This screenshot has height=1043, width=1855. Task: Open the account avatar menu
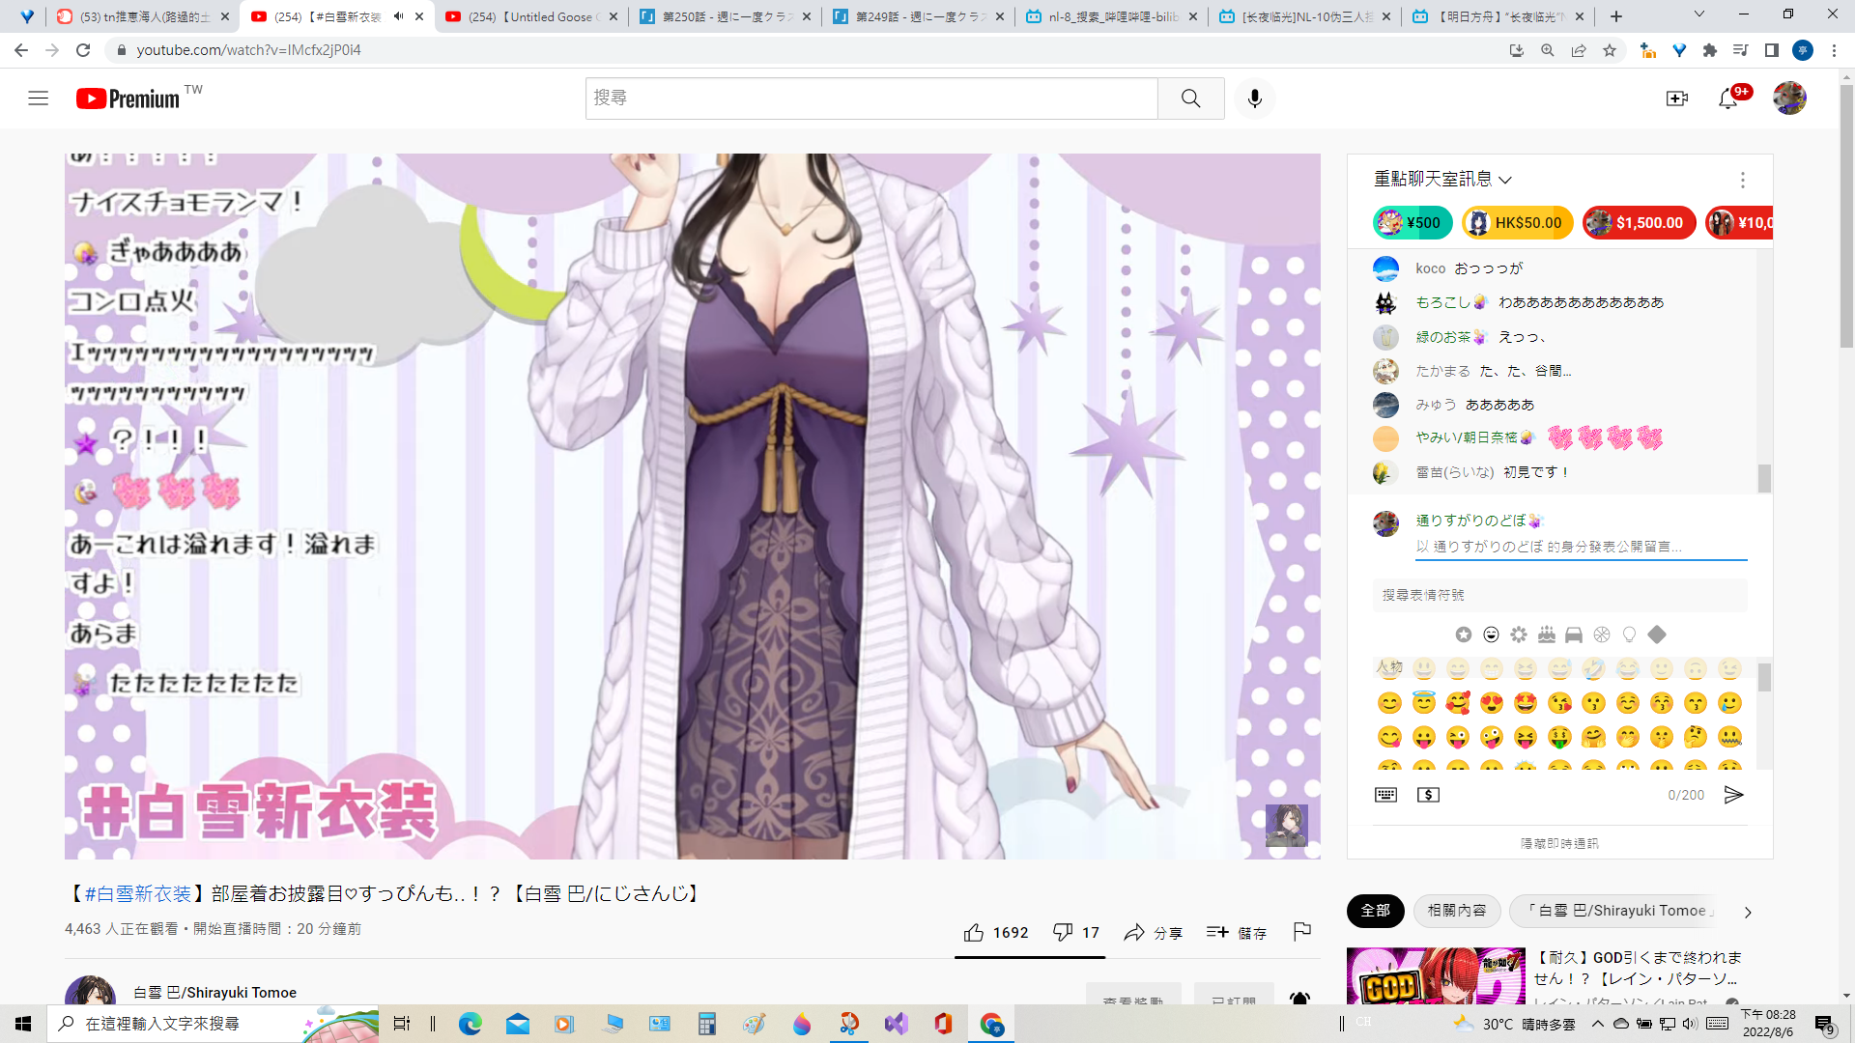coord(1789,98)
